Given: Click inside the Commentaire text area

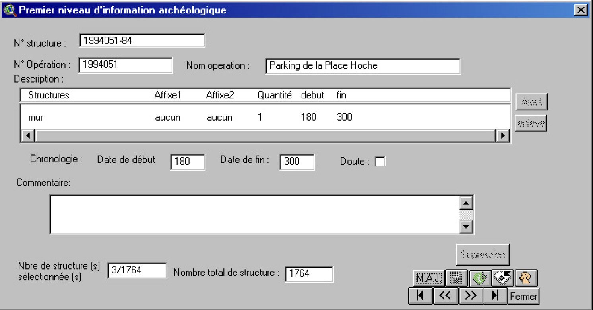Looking at the screenshot, I should click(254, 214).
